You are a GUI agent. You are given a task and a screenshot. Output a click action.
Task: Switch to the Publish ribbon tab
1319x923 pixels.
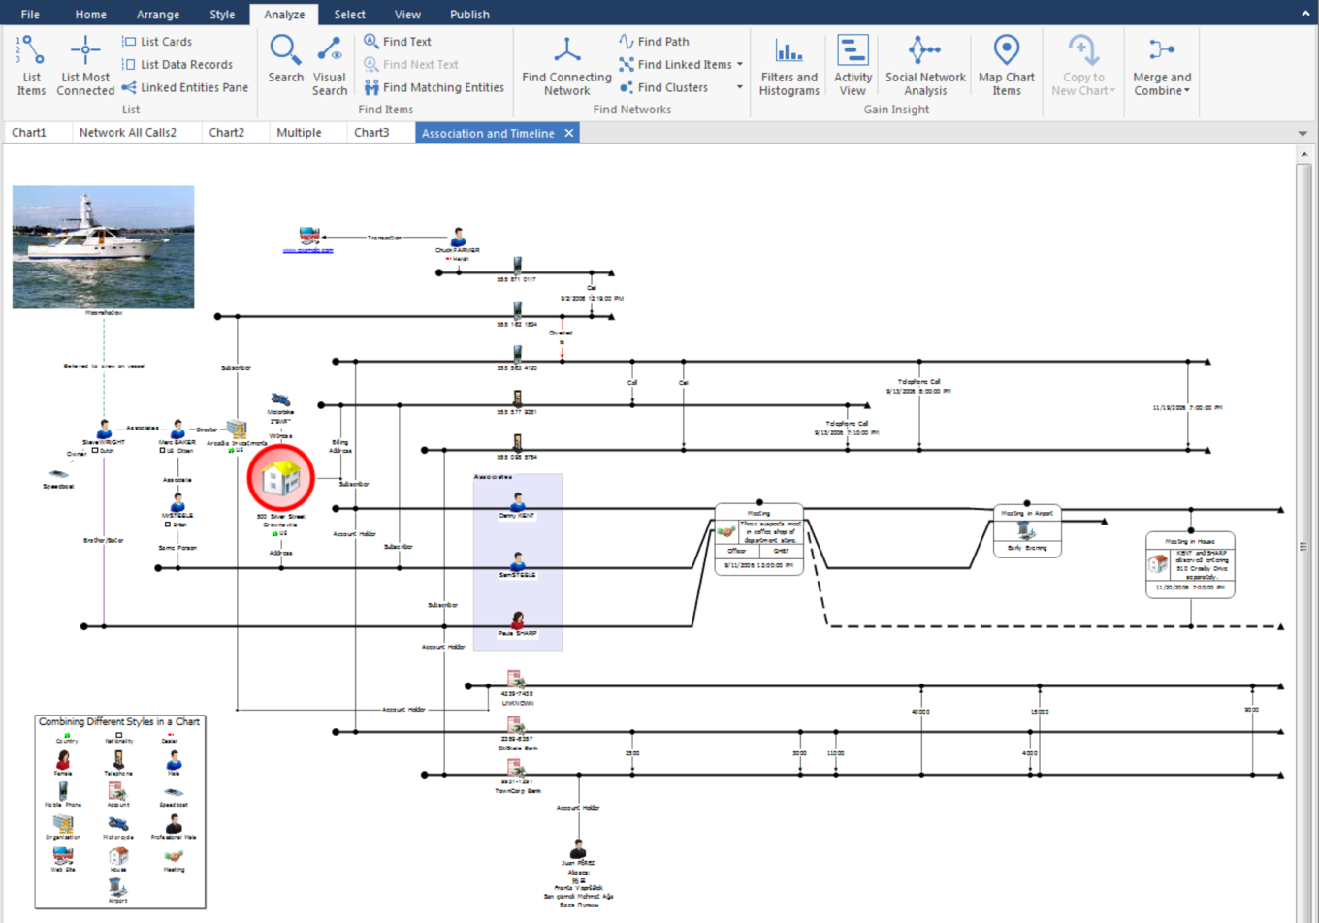469,15
